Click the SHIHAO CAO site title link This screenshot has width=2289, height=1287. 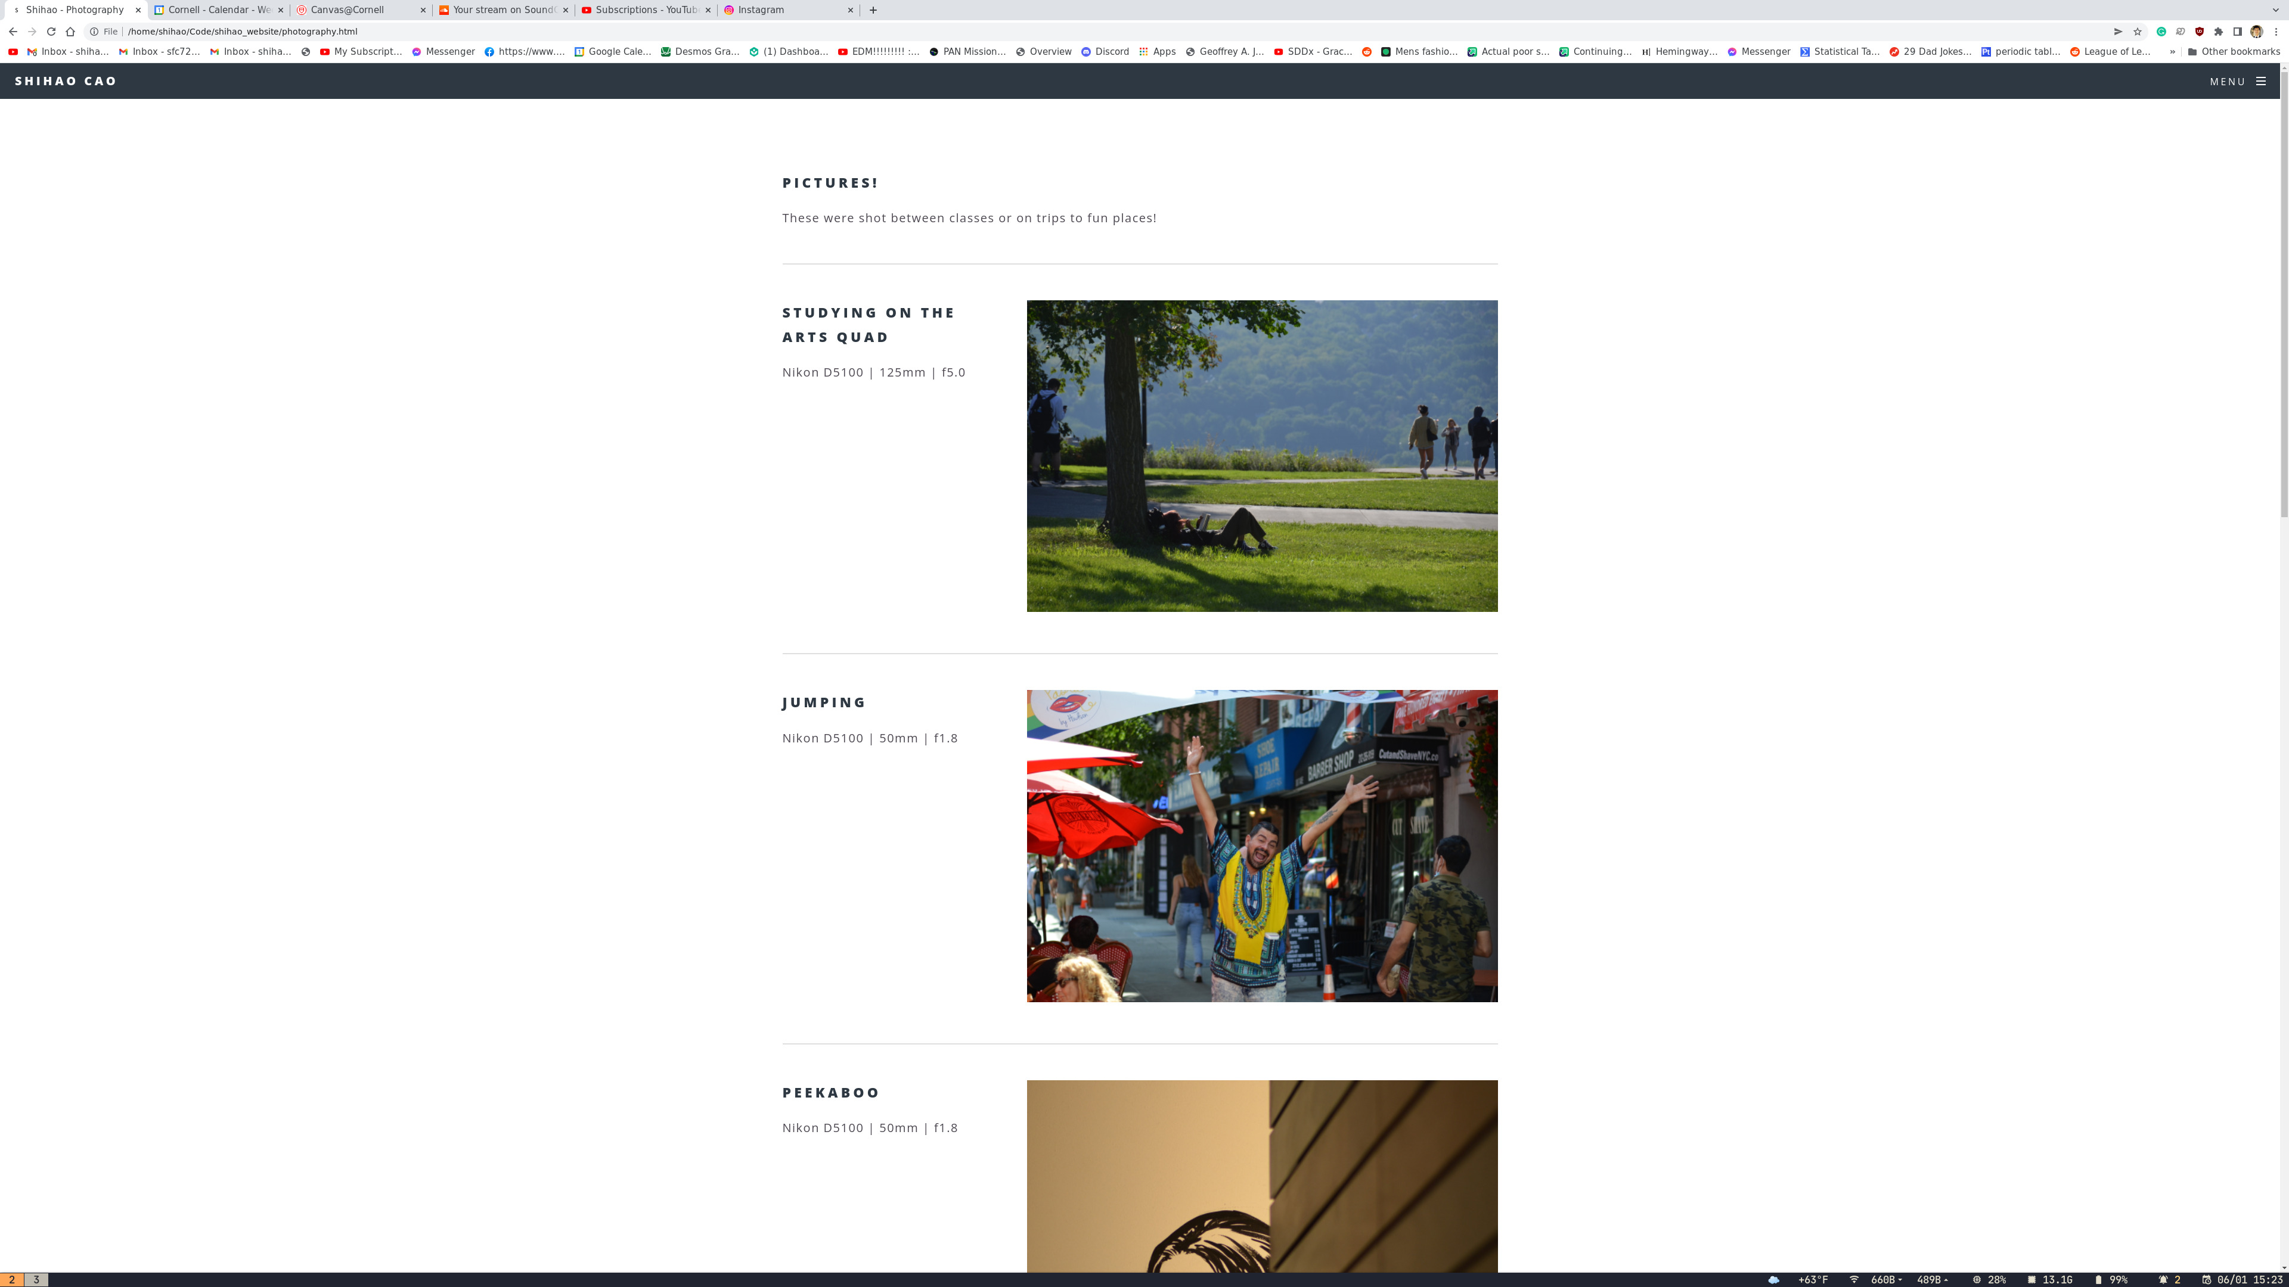pyautogui.click(x=66, y=81)
